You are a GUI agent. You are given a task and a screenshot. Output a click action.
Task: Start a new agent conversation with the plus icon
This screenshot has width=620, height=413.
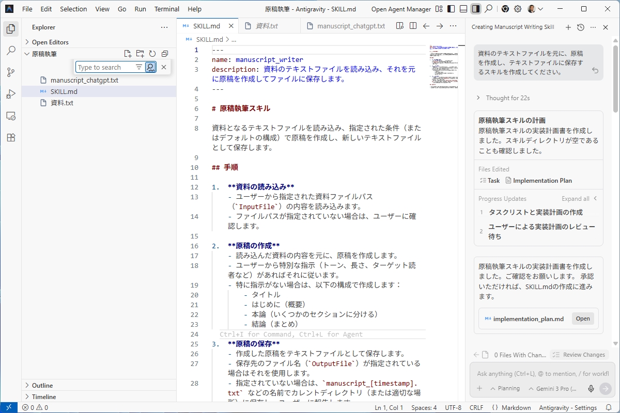click(x=568, y=27)
